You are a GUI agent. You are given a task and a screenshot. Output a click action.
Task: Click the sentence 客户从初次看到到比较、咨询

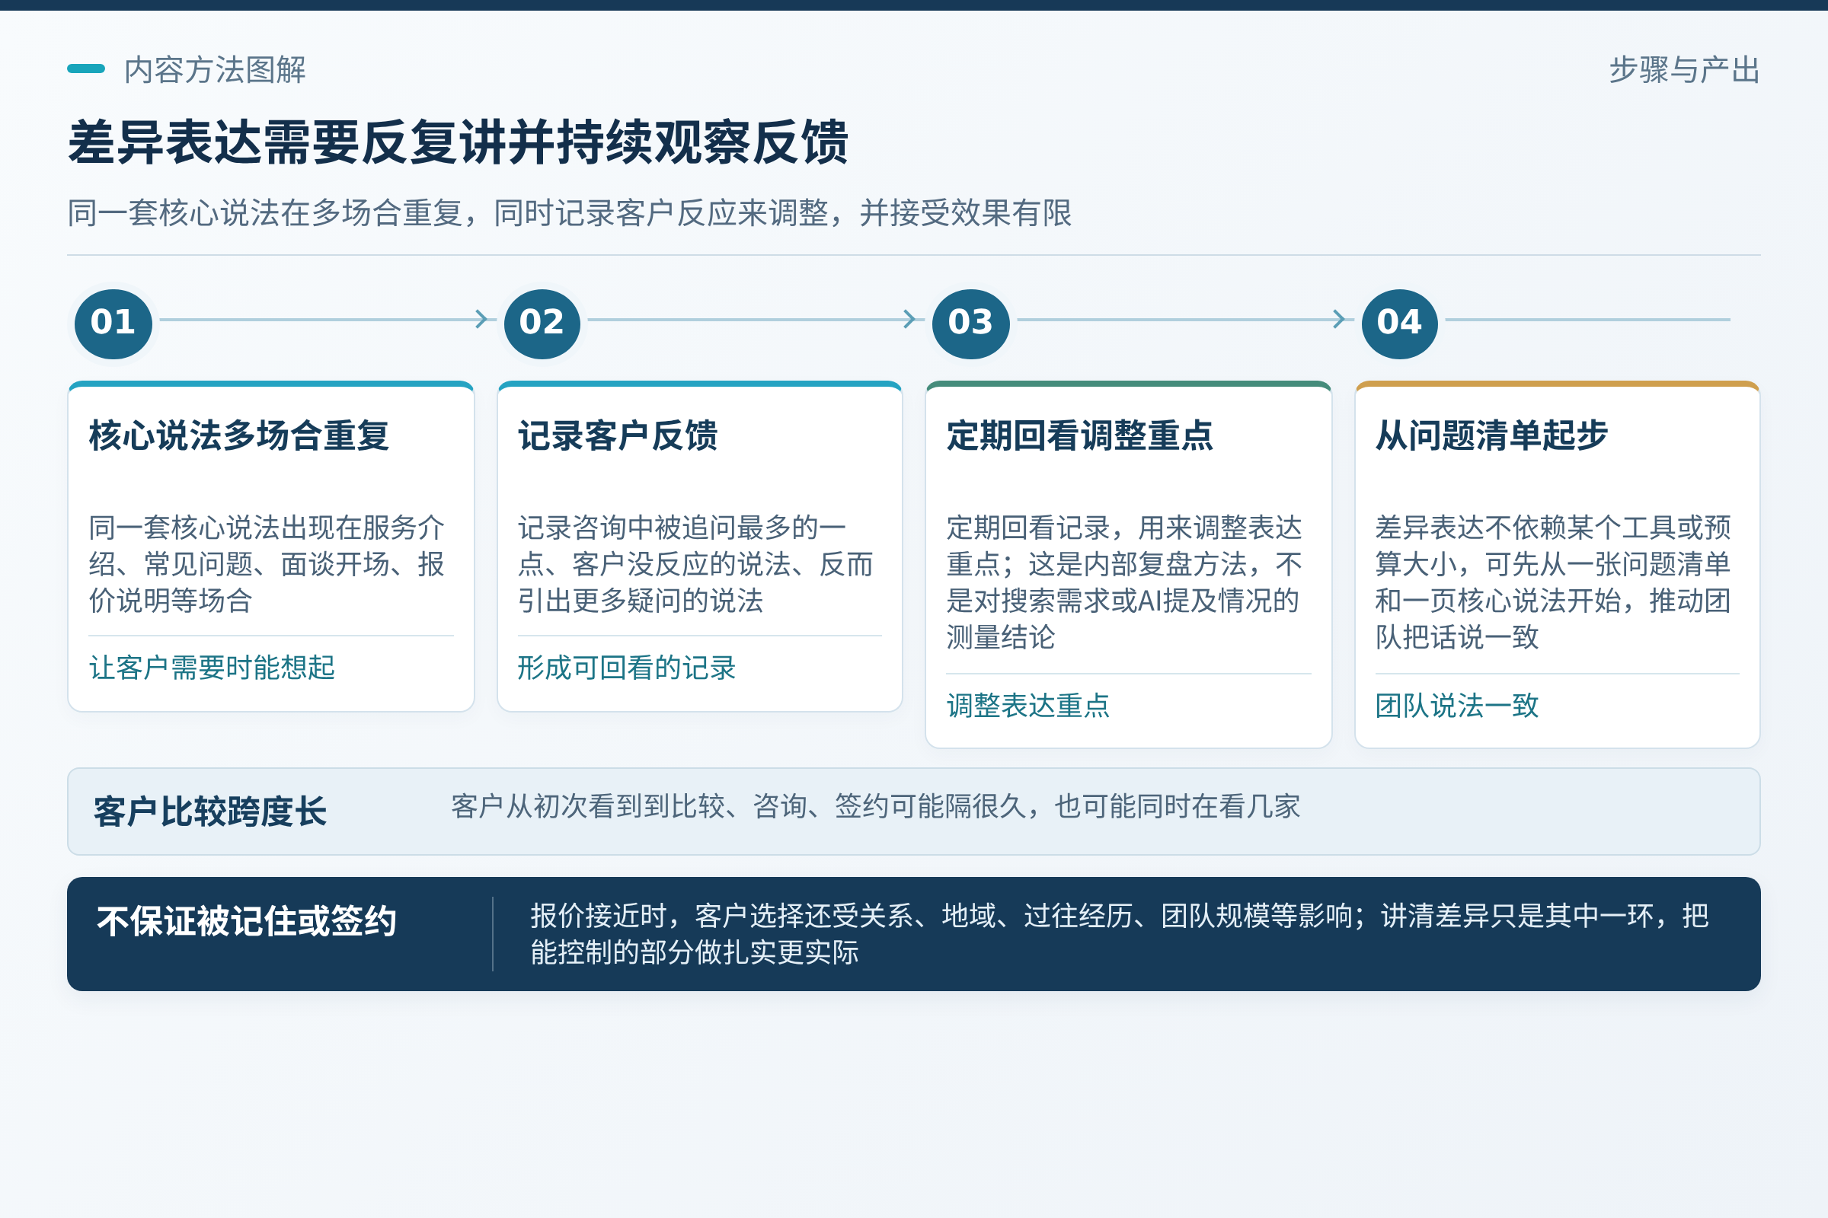pyautogui.click(x=876, y=806)
